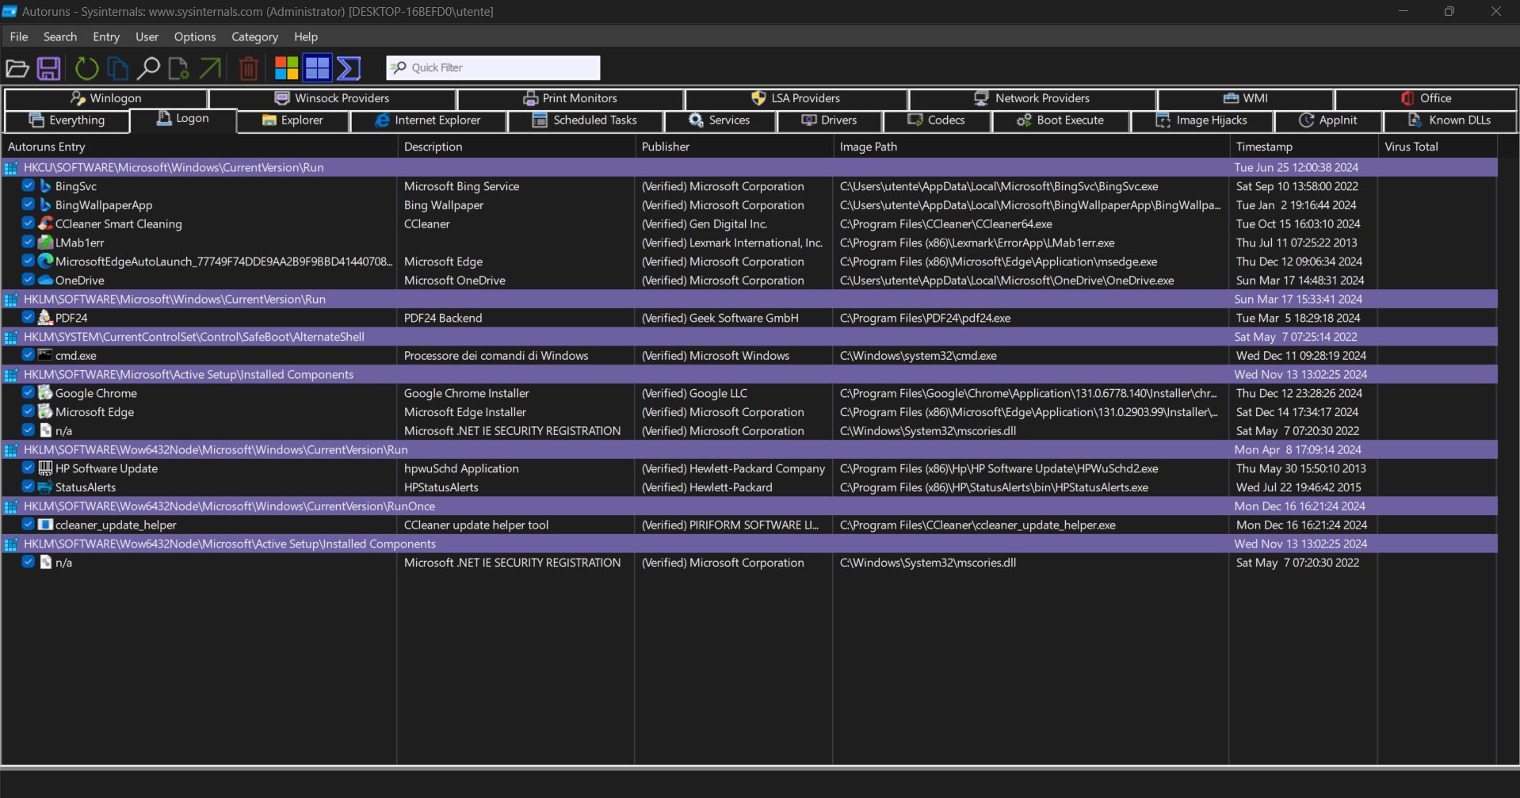Click the green Jump to Entry arrow
The height and width of the screenshot is (798, 1520).
pyautogui.click(x=210, y=68)
